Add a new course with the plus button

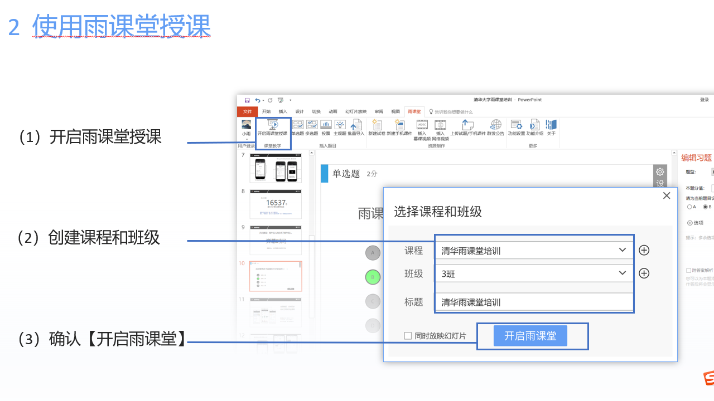pos(644,250)
